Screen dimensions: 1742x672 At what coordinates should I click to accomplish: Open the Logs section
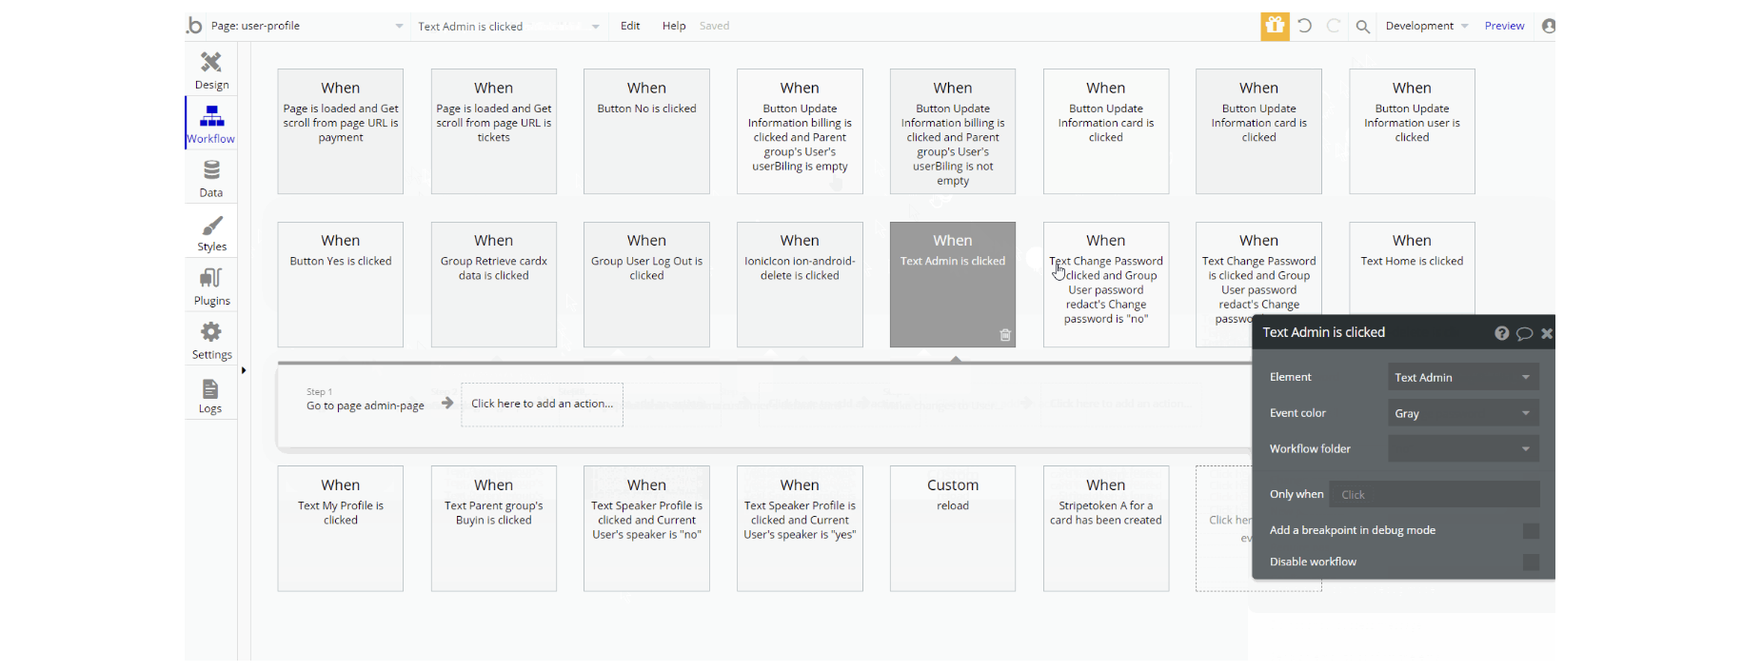(x=210, y=395)
